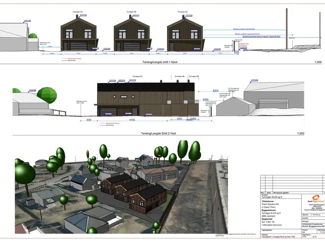This screenshot has height=244, width=325.
Task: Click the 1:200 scale of Snitt 1 Nord
Action: click(x=318, y=62)
